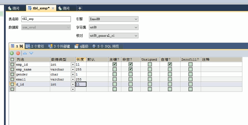Image resolution: width=248 pixels, height=125 pixels.
Task: Select the email row checkbox
Action: (12, 79)
